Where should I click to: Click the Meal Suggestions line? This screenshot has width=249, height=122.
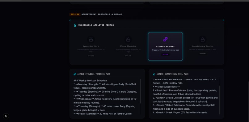pyautogui.click(x=166, y=87)
